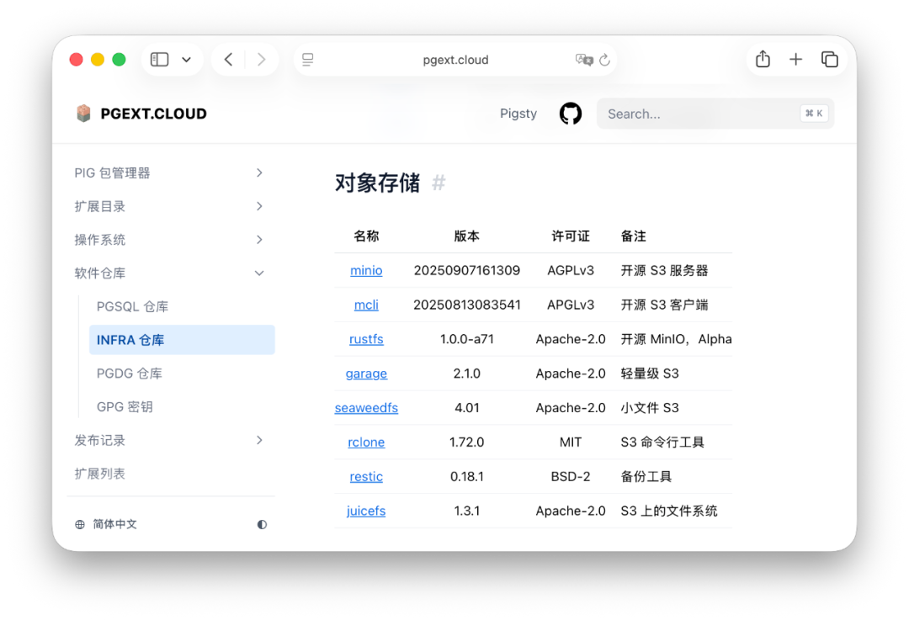Open the garage link

(x=366, y=374)
